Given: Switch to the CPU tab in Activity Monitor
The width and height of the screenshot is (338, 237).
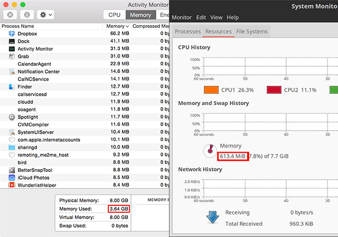Looking at the screenshot, I should pos(114,15).
